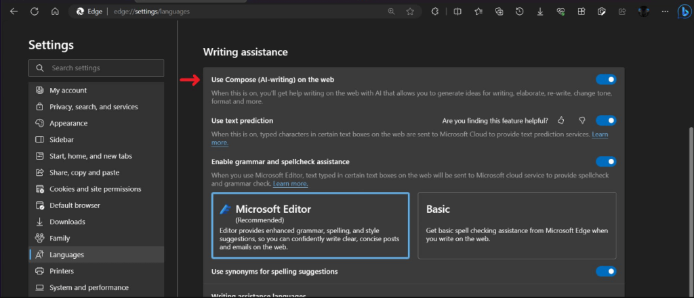Open Printers settings
This screenshot has height=298, width=694.
click(x=96, y=271)
